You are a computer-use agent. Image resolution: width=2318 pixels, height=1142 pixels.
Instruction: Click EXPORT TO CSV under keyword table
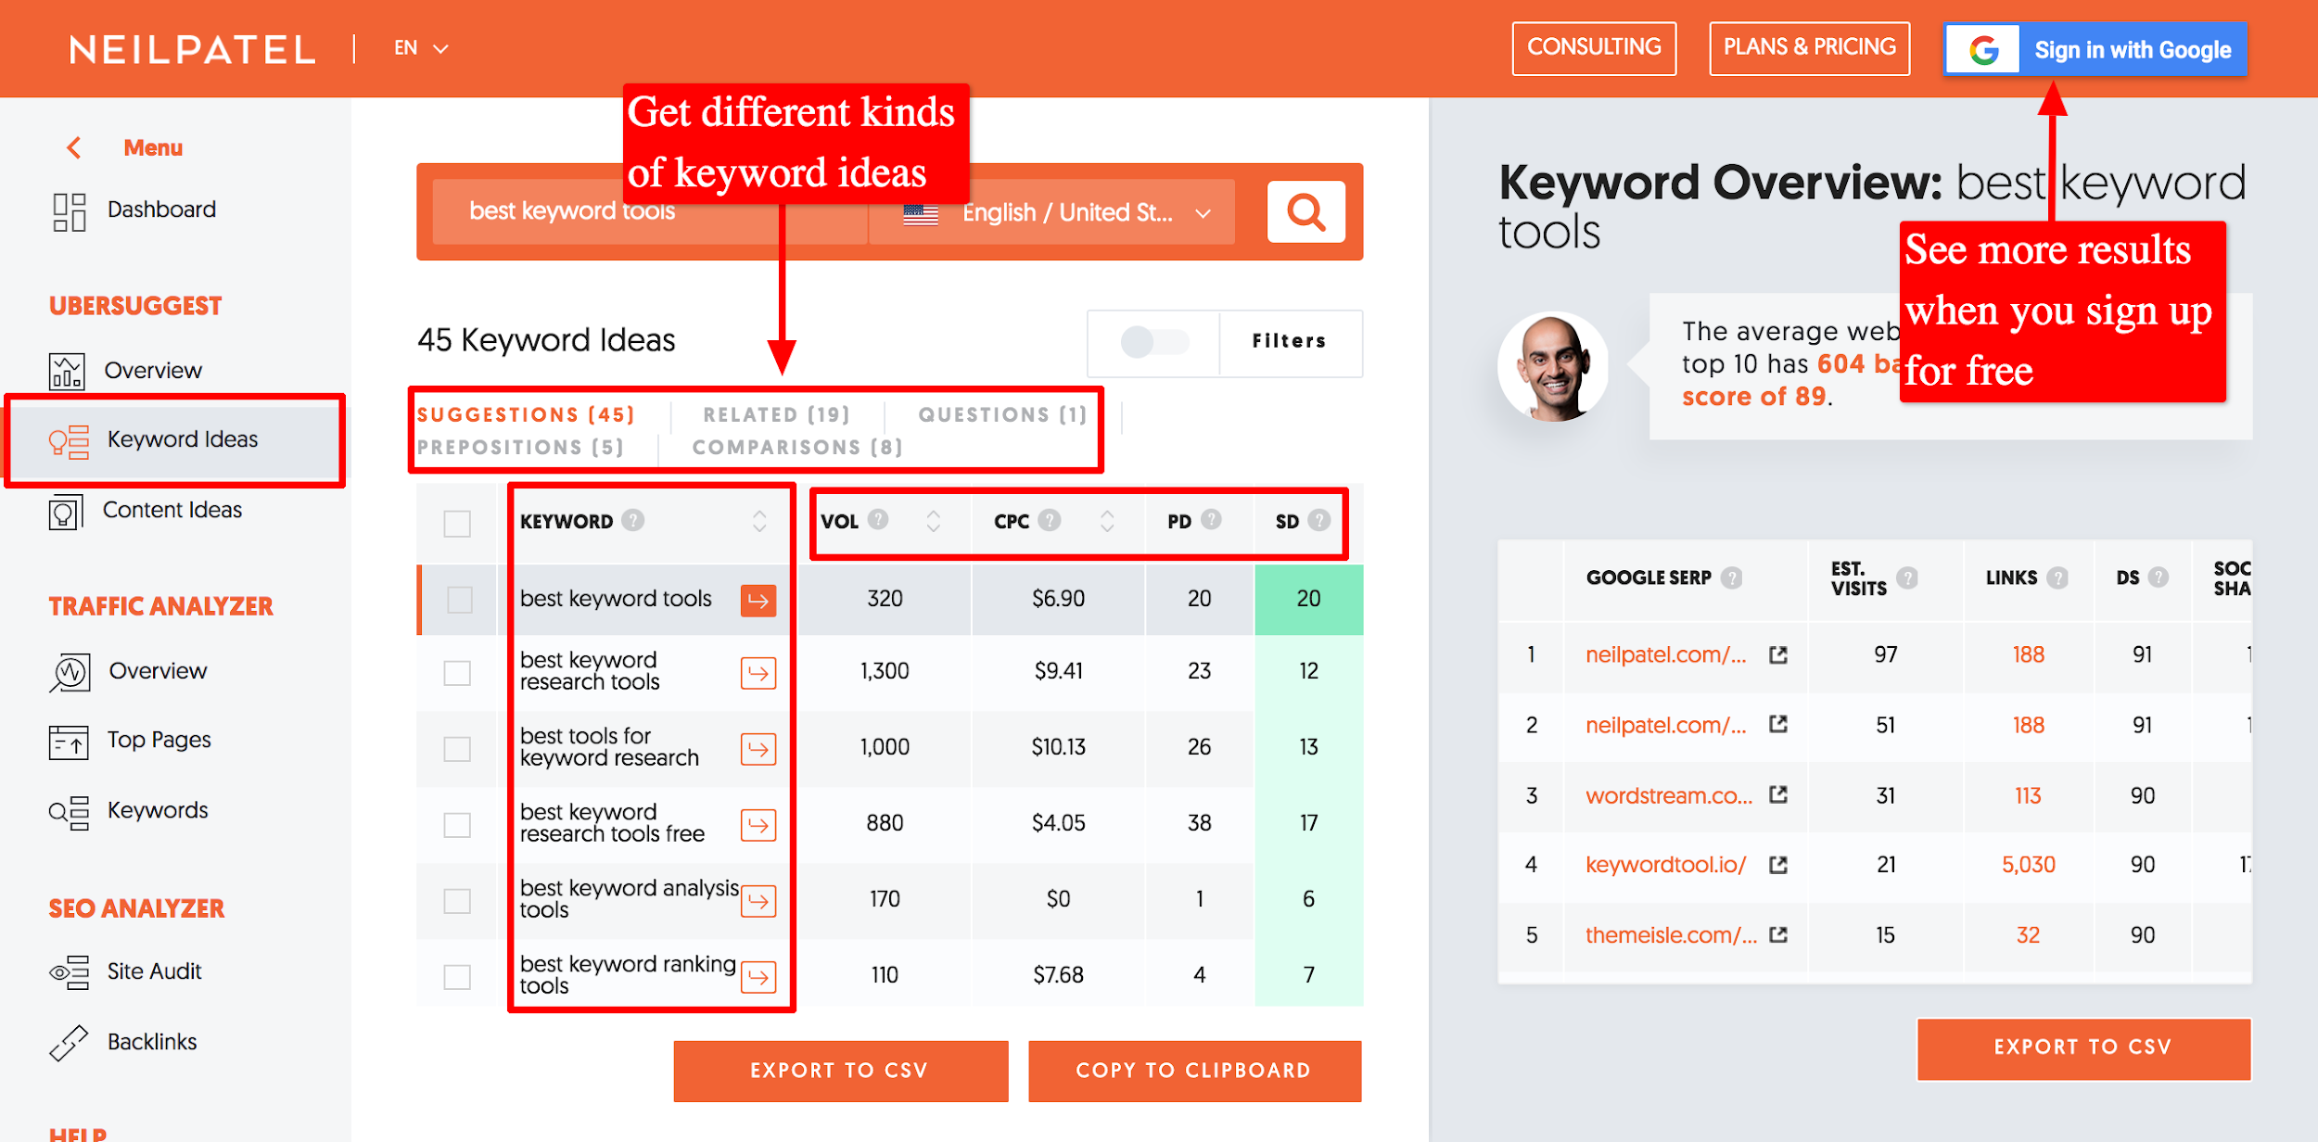[840, 1071]
